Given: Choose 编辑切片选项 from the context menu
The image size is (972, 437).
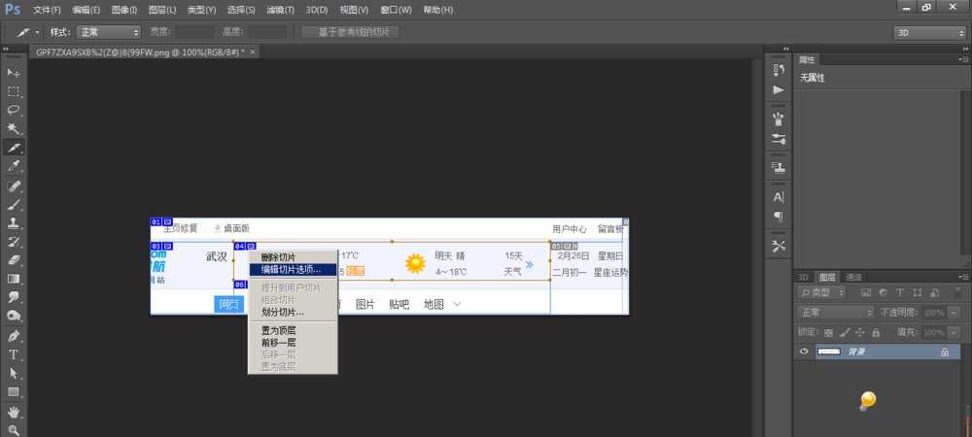Looking at the screenshot, I should [x=291, y=269].
